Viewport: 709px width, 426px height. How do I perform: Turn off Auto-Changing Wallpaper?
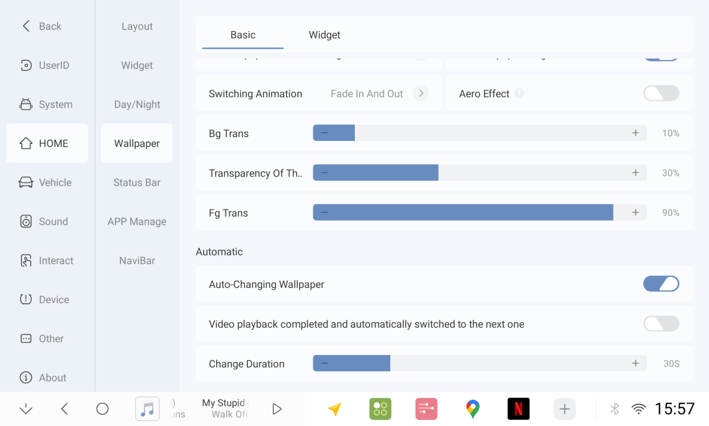tap(661, 284)
